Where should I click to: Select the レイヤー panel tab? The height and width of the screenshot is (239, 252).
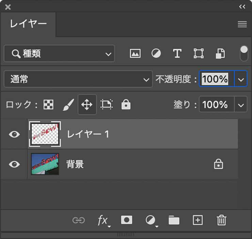point(28,24)
